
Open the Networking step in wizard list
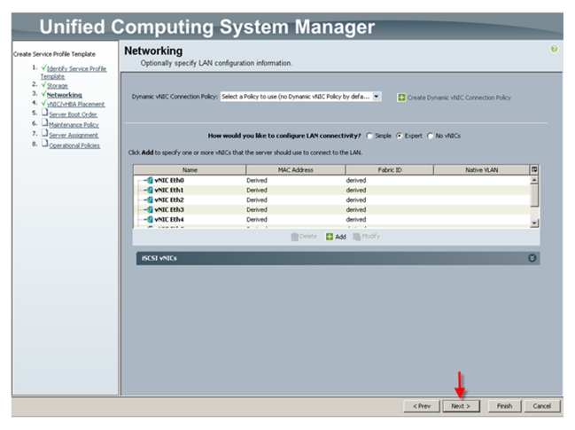(x=64, y=95)
